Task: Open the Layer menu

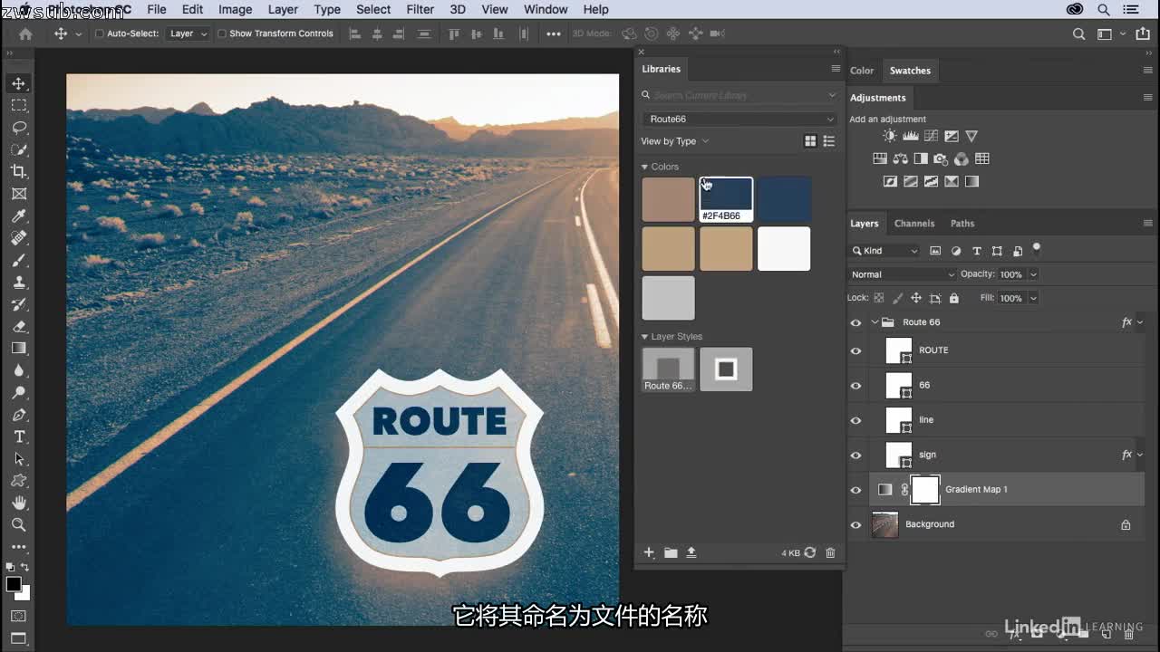Action: point(283,9)
